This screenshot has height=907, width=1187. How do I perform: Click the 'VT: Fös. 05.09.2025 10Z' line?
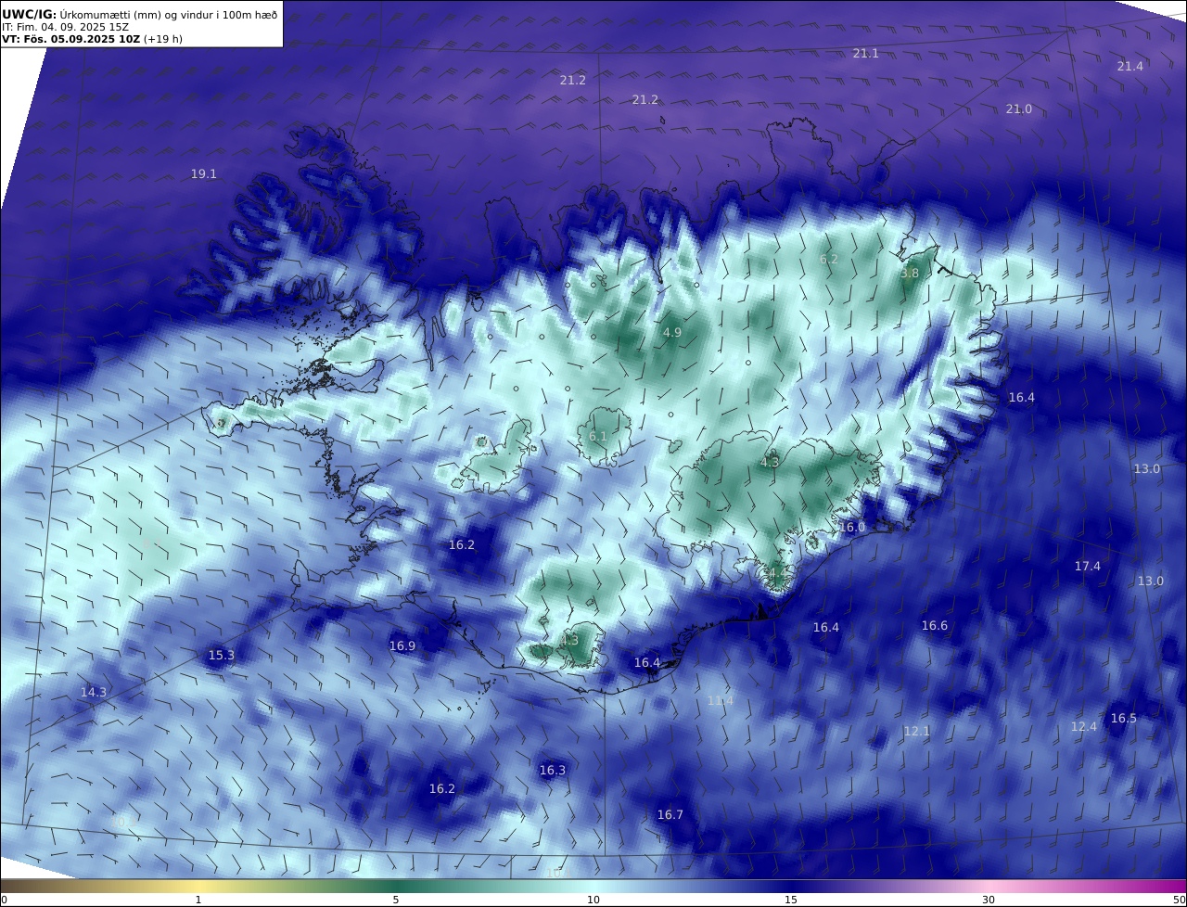click(x=70, y=39)
